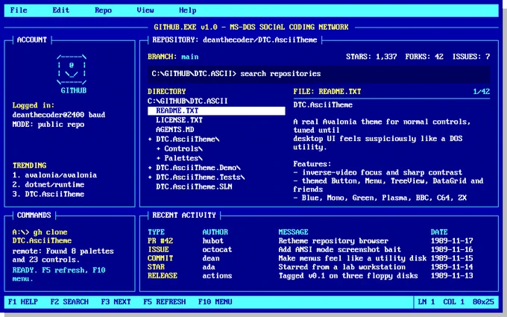The width and height of the screenshot is (507, 317).
Task: Open the View menu
Action: [x=145, y=10]
